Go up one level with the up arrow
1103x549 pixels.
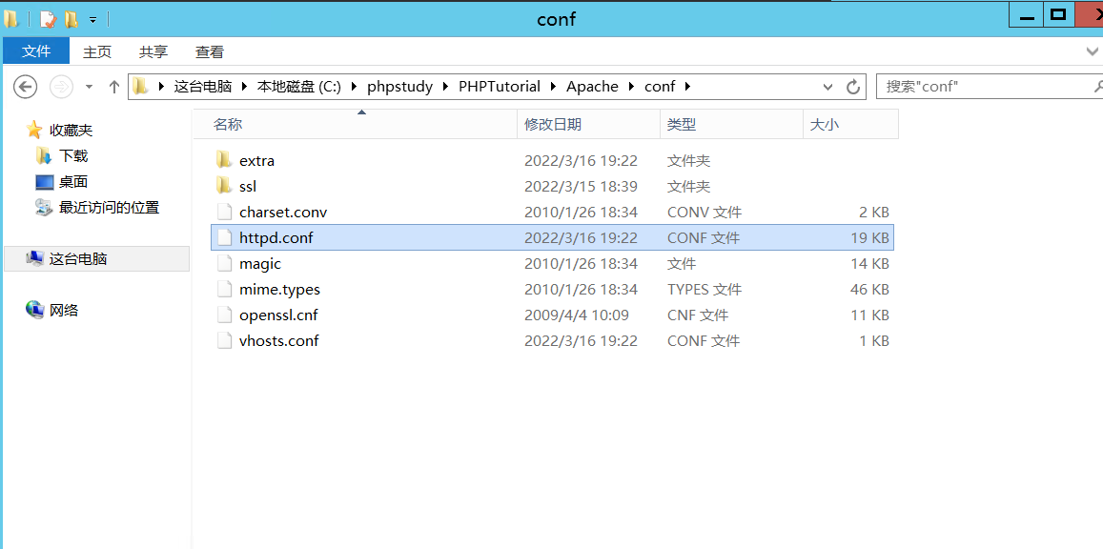point(113,86)
